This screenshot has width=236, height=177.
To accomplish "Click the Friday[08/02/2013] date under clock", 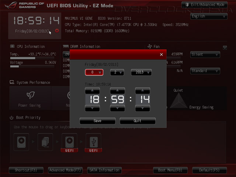I will [x=32, y=31].
